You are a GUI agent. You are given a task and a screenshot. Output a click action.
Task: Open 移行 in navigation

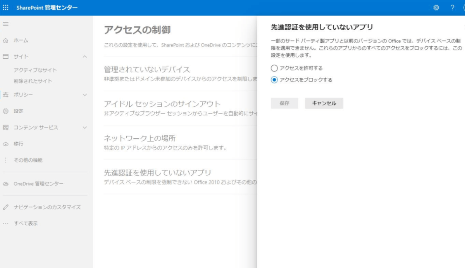pos(19,144)
